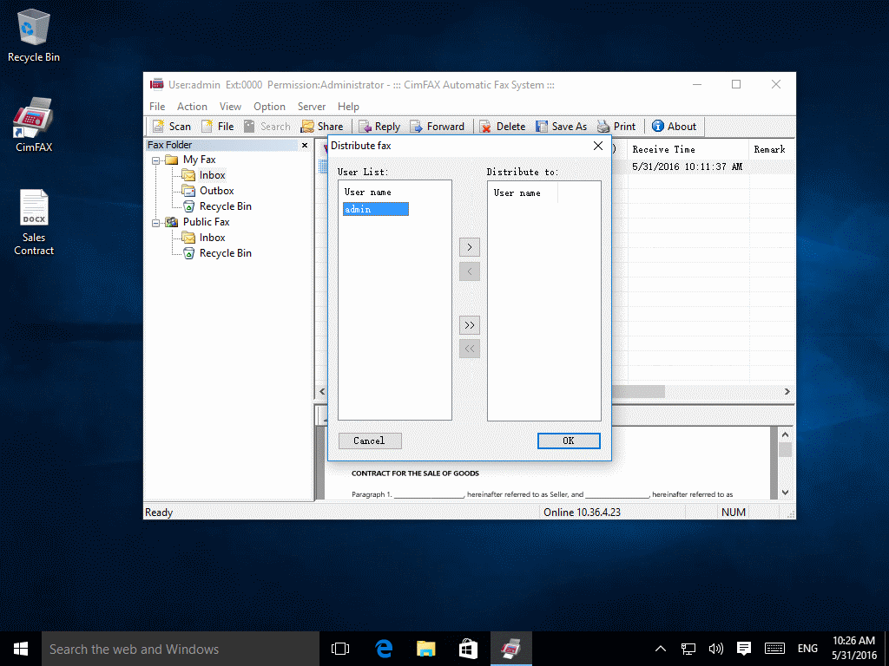Show hidden system tray icons
This screenshot has height=666, width=889.
tap(661, 649)
